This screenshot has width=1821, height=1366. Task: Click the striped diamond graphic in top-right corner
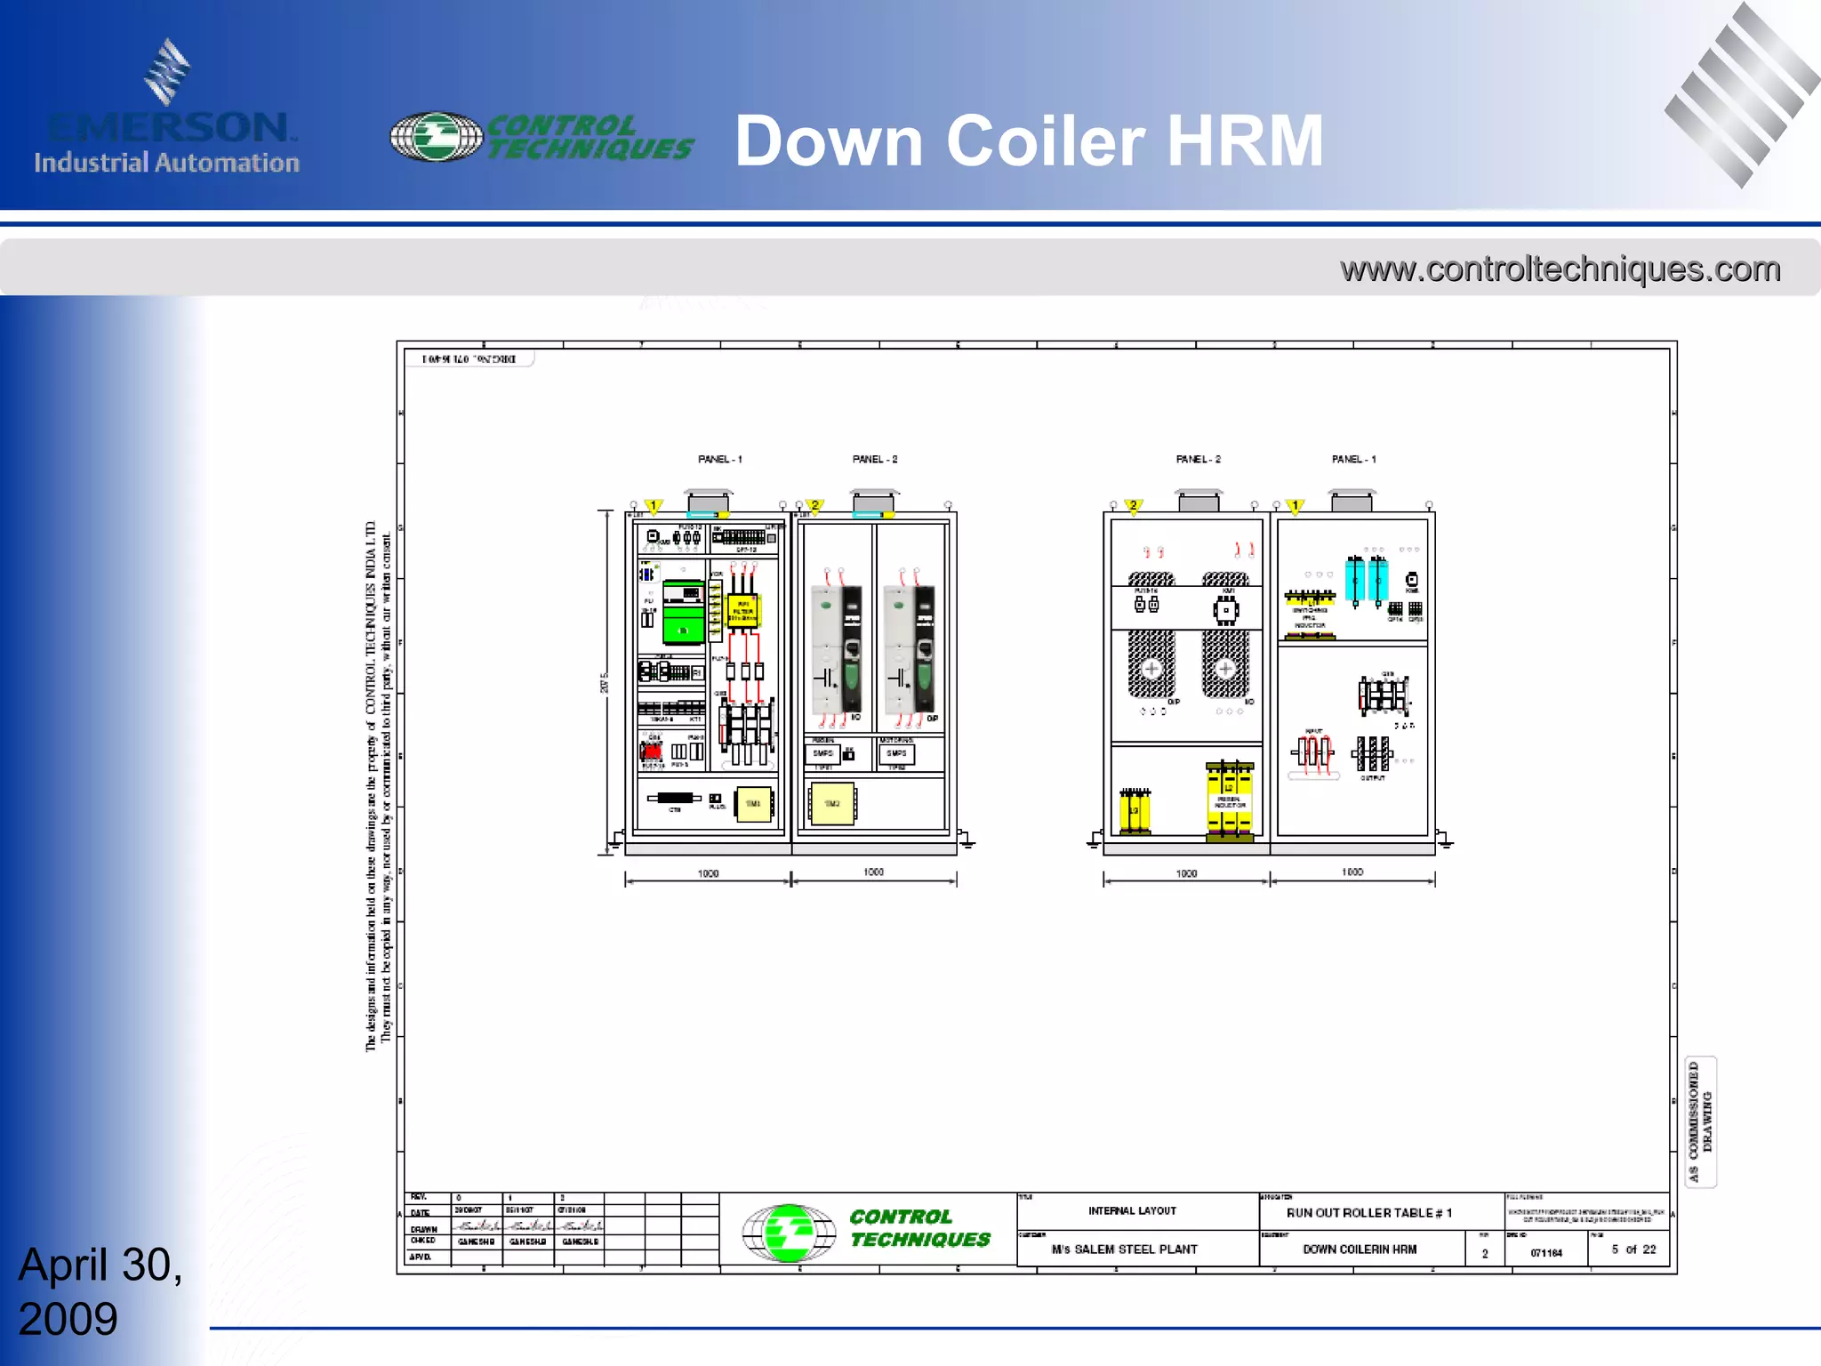pos(1741,94)
